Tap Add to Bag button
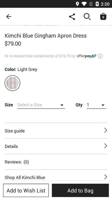Viewport: 112px width, 200px height. (80, 190)
